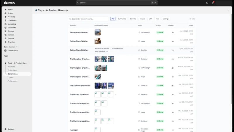This screenshot has width=234, height=132.
Task: Expand the Apps section
Action: (x=7, y=56)
